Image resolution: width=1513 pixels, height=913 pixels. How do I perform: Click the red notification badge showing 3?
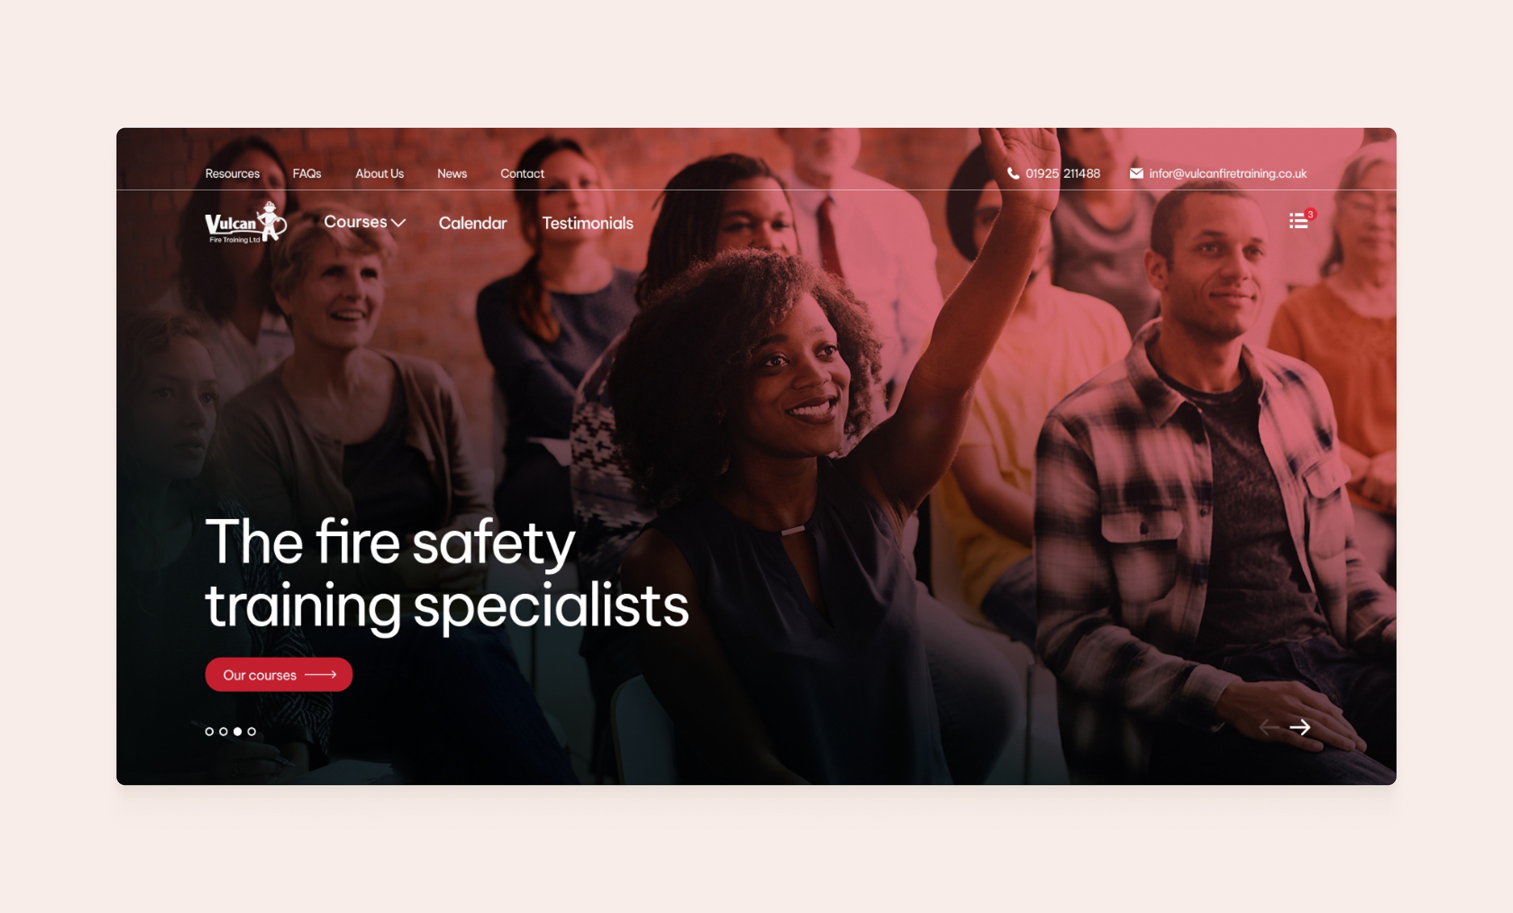pyautogui.click(x=1310, y=214)
